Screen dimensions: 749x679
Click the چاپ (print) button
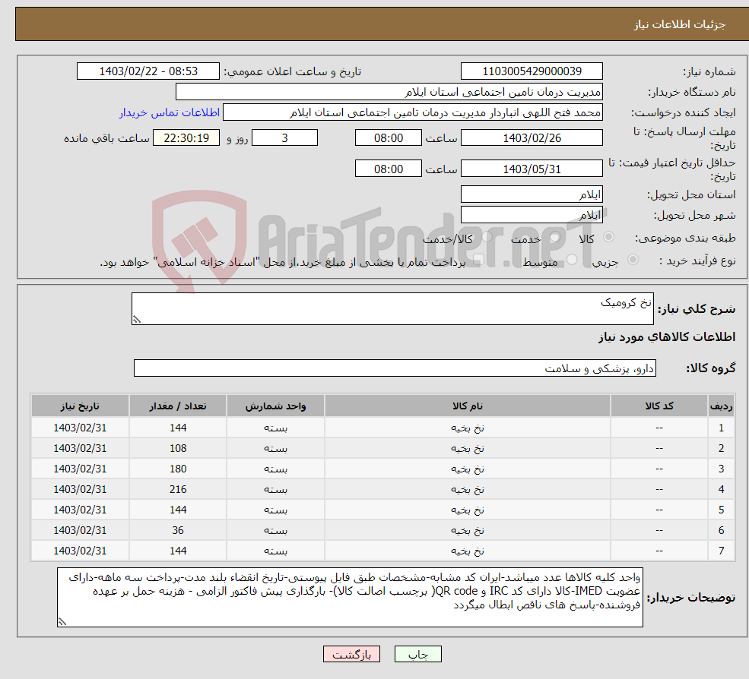[x=417, y=654]
